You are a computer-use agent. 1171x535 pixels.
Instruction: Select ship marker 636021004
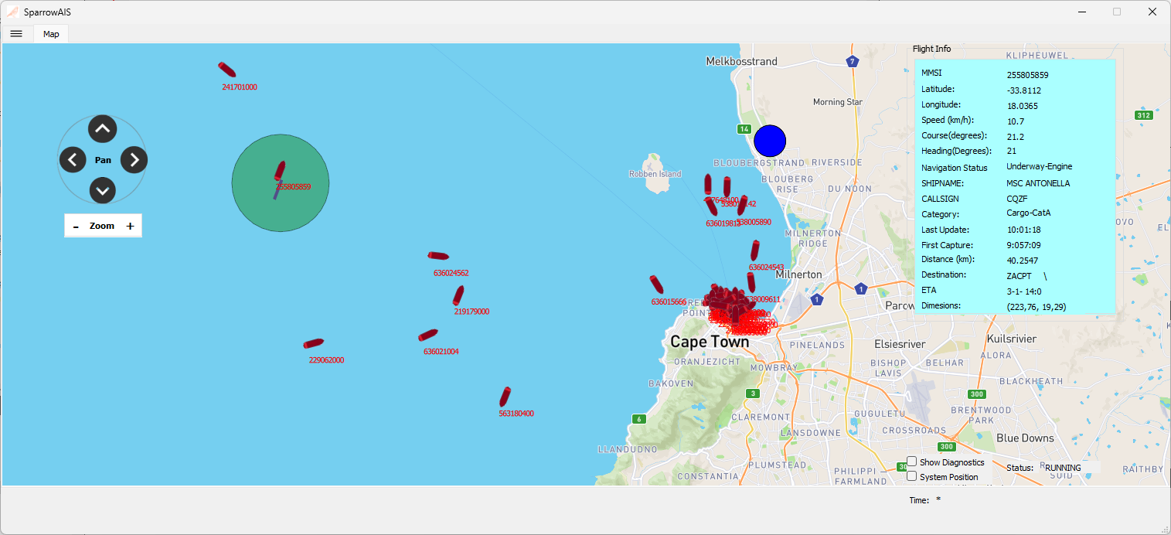click(428, 335)
